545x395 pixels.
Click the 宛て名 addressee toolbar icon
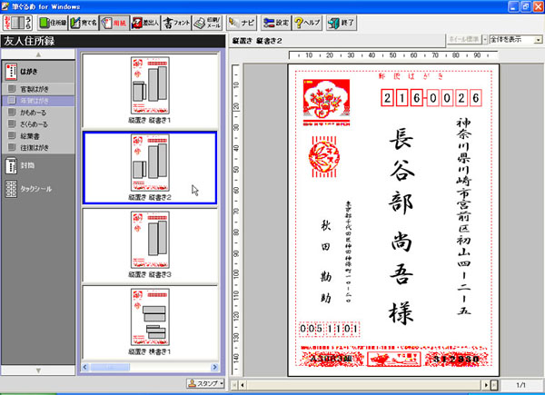click(84, 20)
